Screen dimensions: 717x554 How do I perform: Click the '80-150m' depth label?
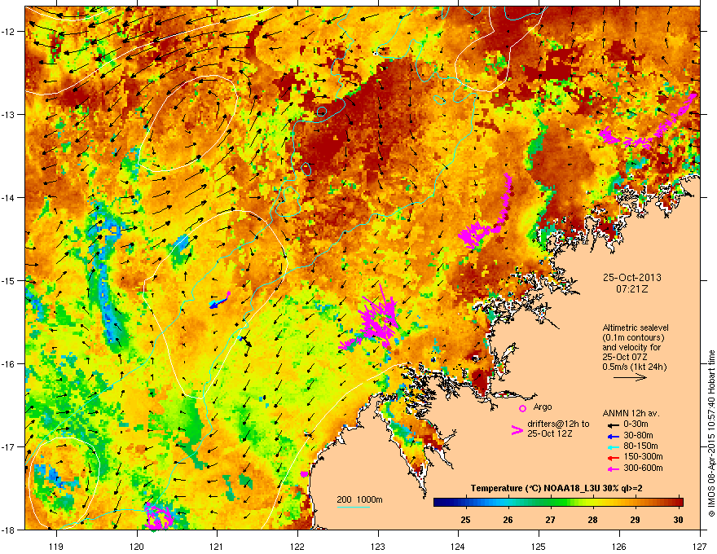(640, 446)
